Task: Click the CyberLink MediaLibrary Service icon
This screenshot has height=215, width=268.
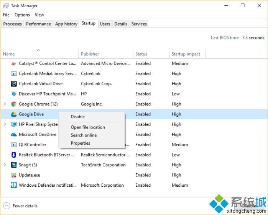Action: click(x=14, y=74)
